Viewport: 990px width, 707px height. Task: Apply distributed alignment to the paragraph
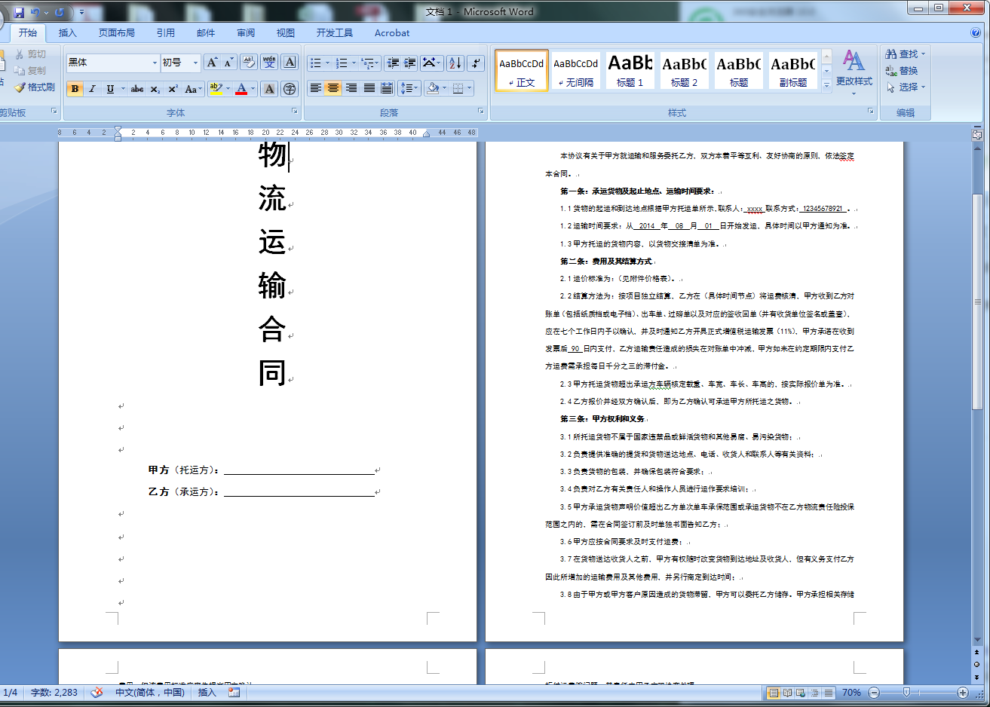(x=387, y=88)
